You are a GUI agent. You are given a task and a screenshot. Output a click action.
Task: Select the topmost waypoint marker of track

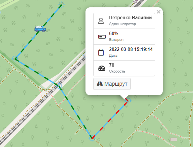tap(61, 5)
